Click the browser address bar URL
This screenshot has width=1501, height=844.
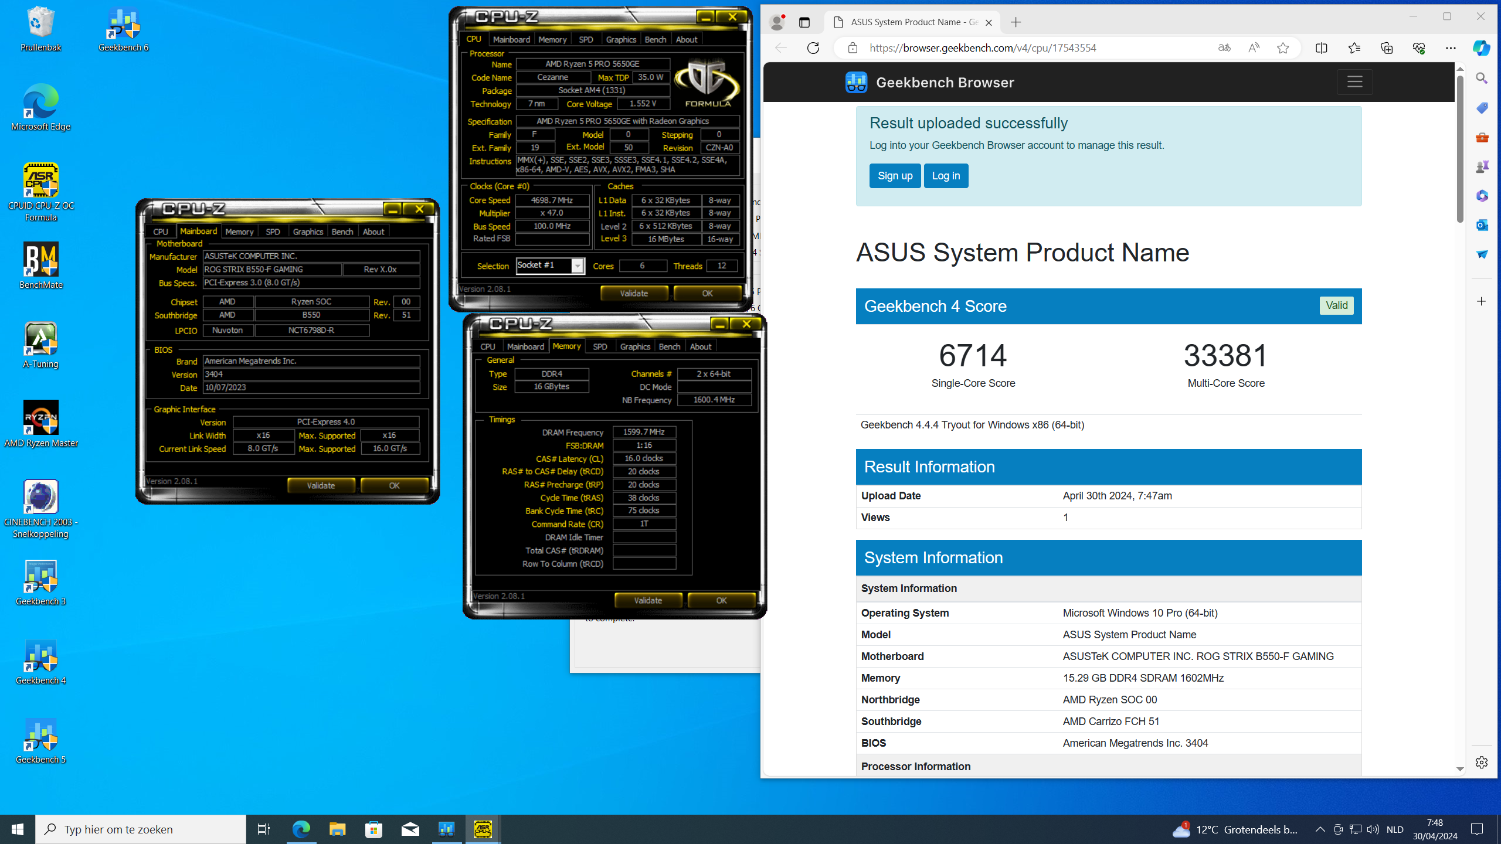[983, 48]
